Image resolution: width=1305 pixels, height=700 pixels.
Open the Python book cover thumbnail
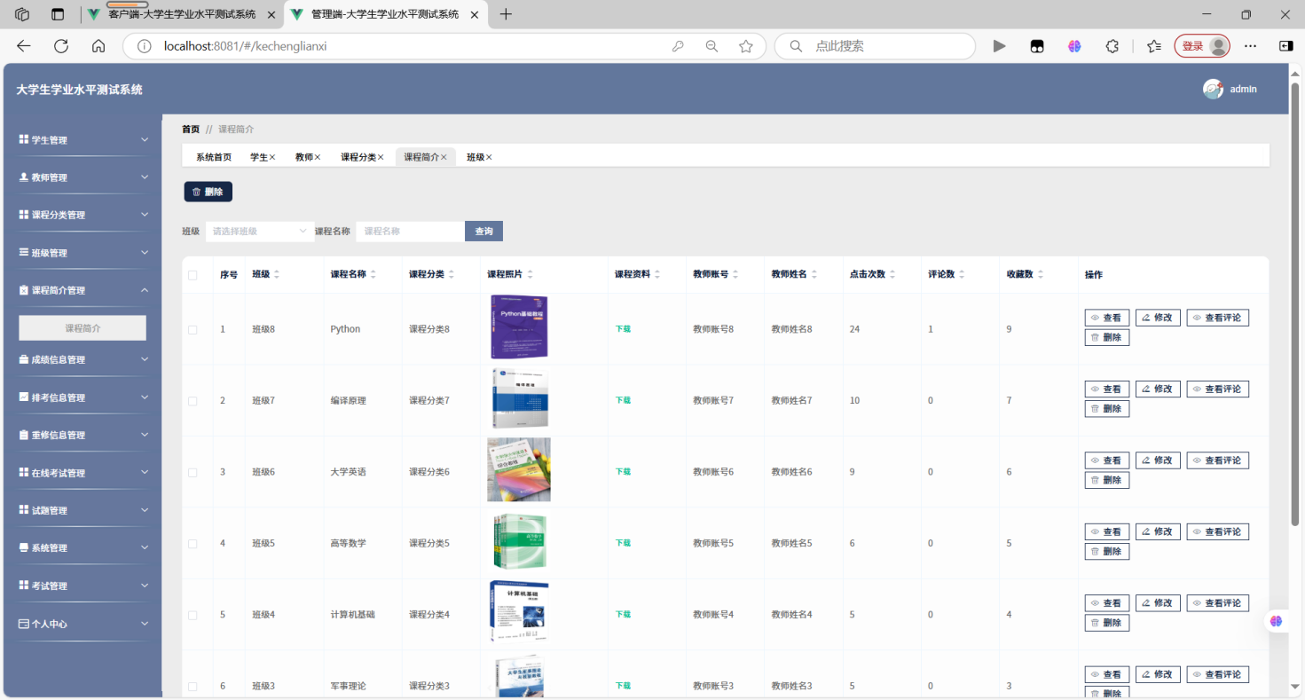[x=519, y=326]
